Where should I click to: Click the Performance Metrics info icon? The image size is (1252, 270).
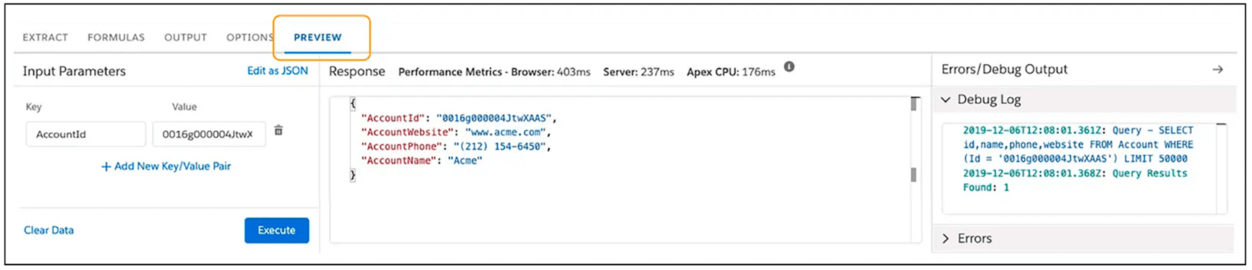pyautogui.click(x=789, y=67)
